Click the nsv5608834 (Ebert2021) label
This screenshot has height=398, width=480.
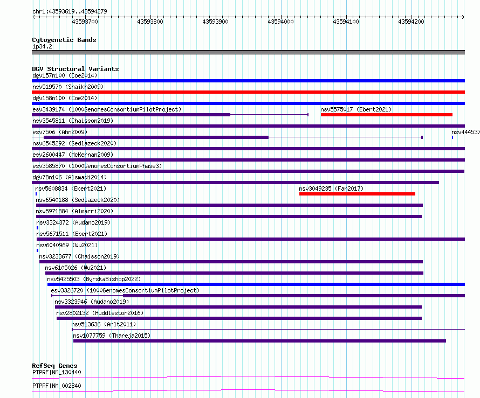[71, 188]
